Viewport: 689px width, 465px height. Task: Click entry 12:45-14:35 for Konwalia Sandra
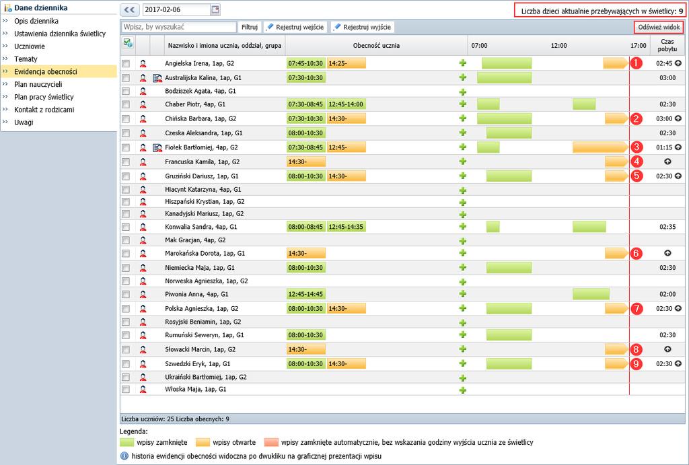347,227
